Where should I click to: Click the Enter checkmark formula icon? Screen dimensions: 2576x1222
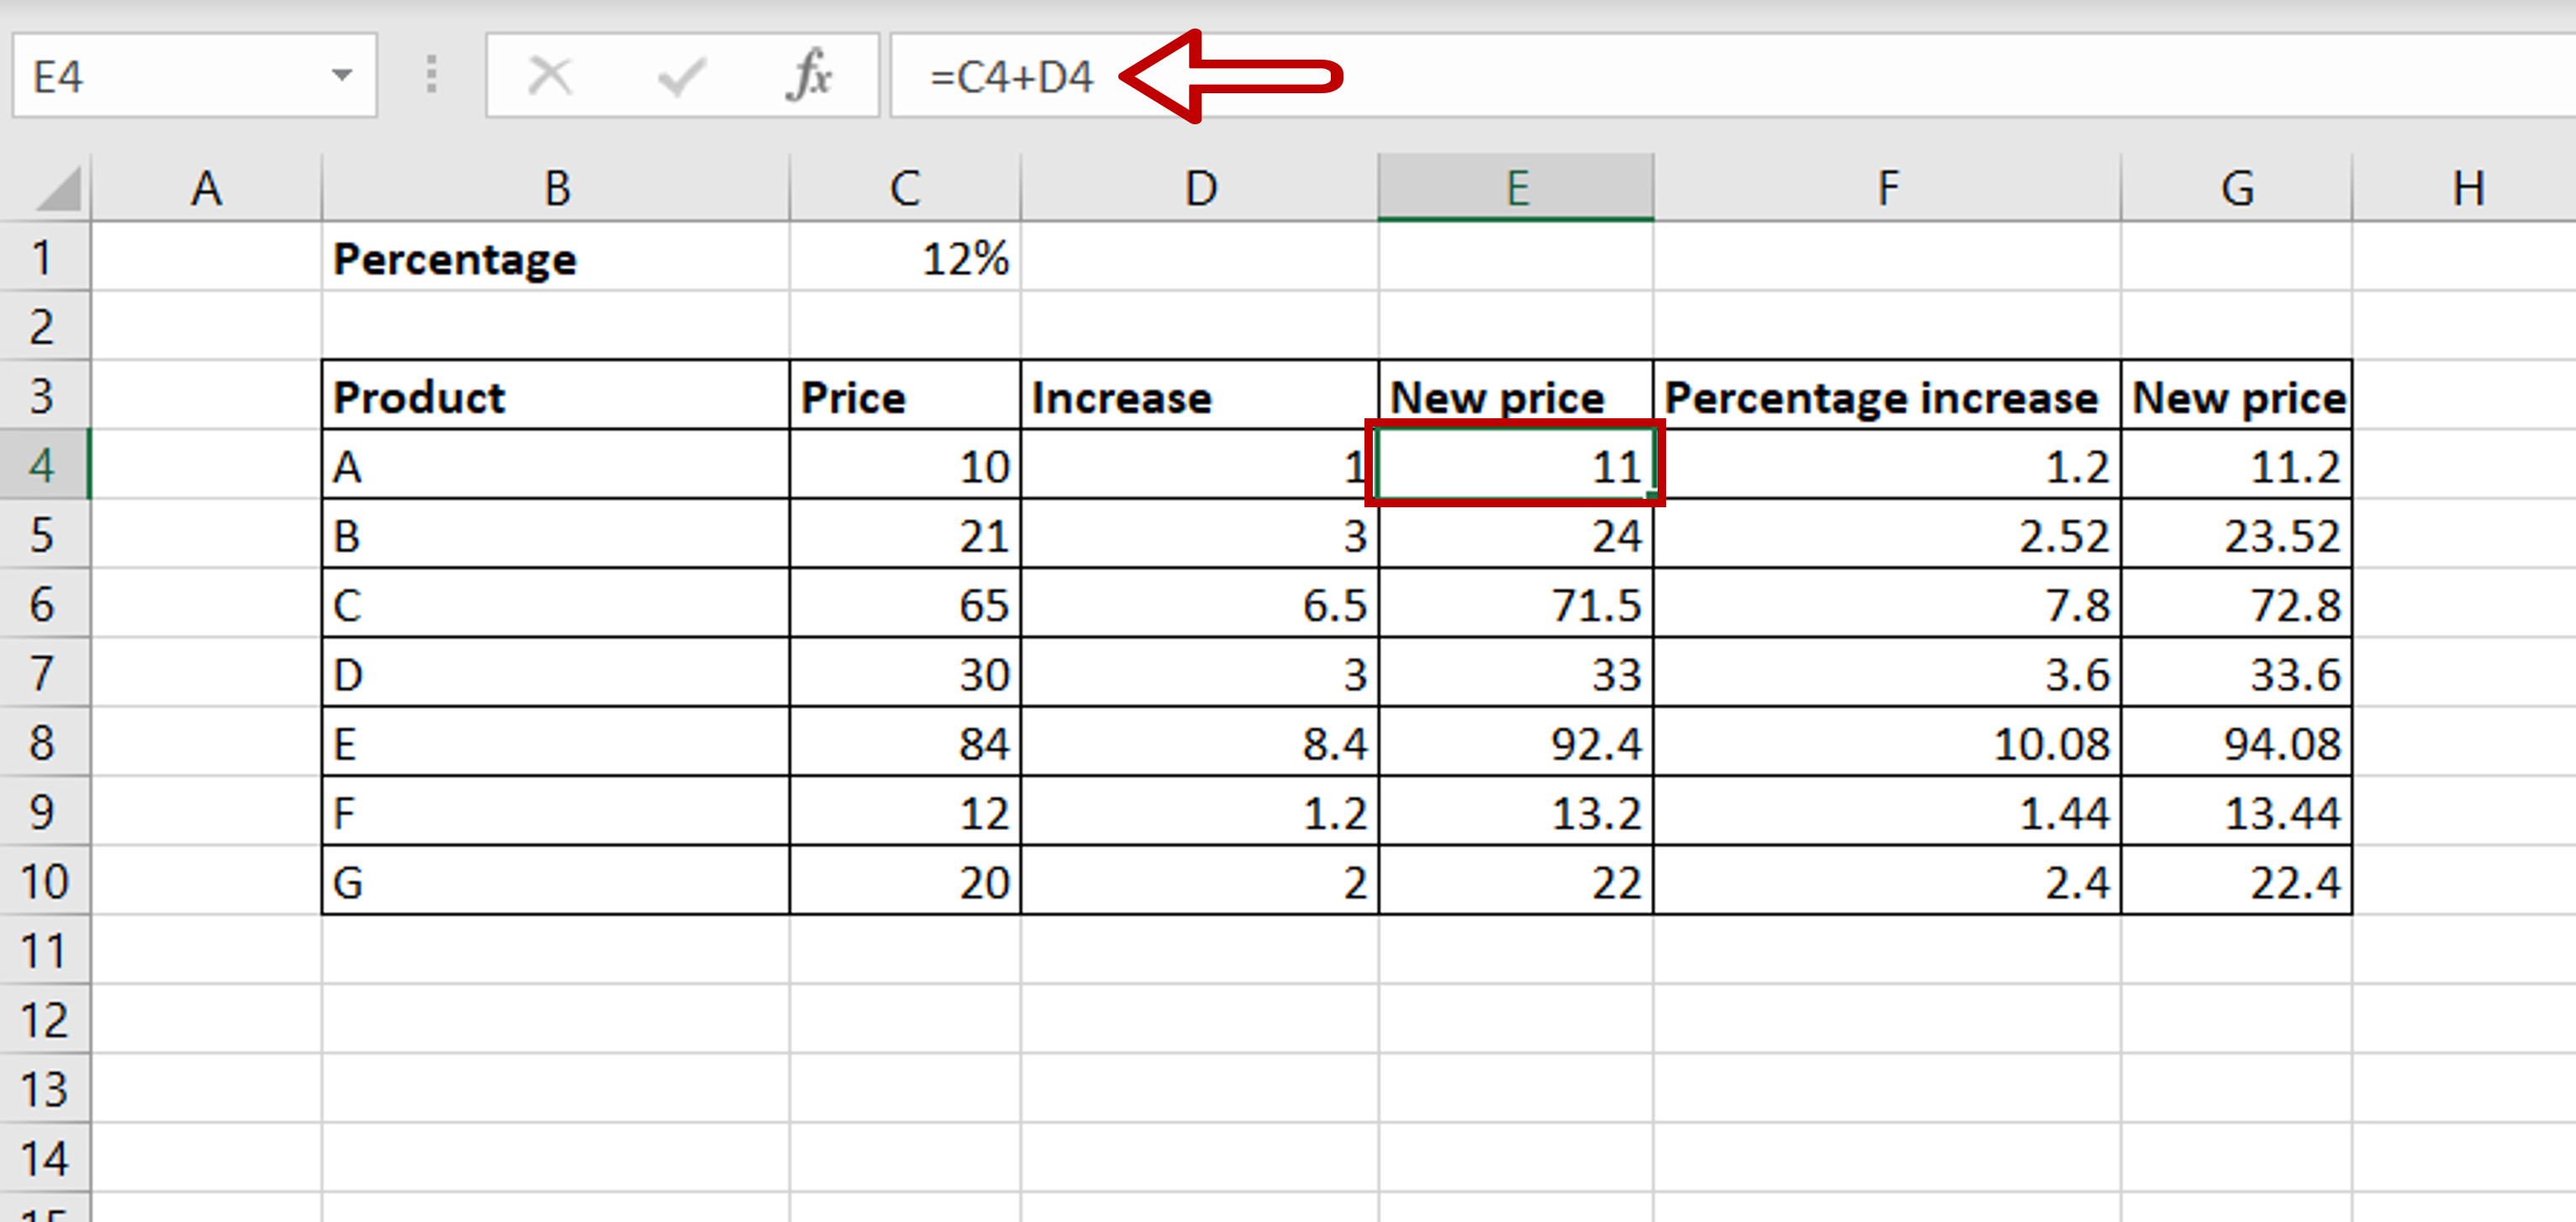coord(681,76)
